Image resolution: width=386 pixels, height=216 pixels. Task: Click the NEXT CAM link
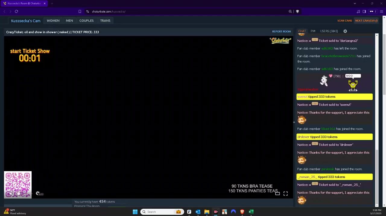pos(366,21)
